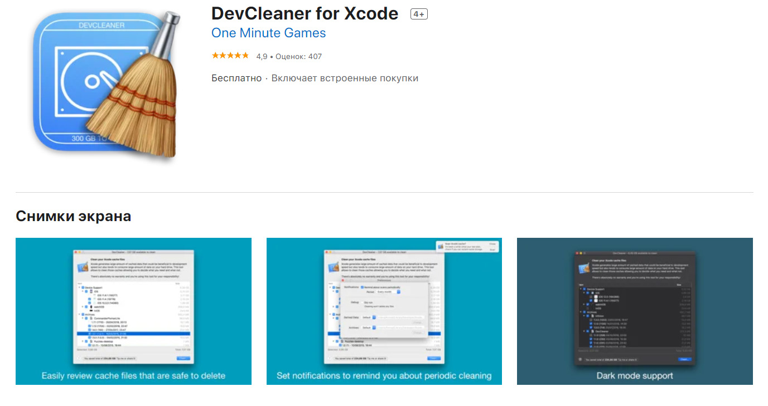
Task: Click the DevCleaner for Xcode title
Action: pyautogui.click(x=305, y=13)
